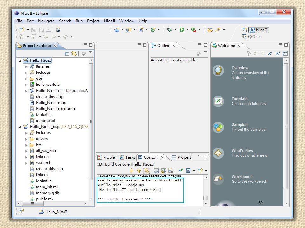Screen dimensions: 305x228
Task: Open the File menu
Action: coord(19,21)
